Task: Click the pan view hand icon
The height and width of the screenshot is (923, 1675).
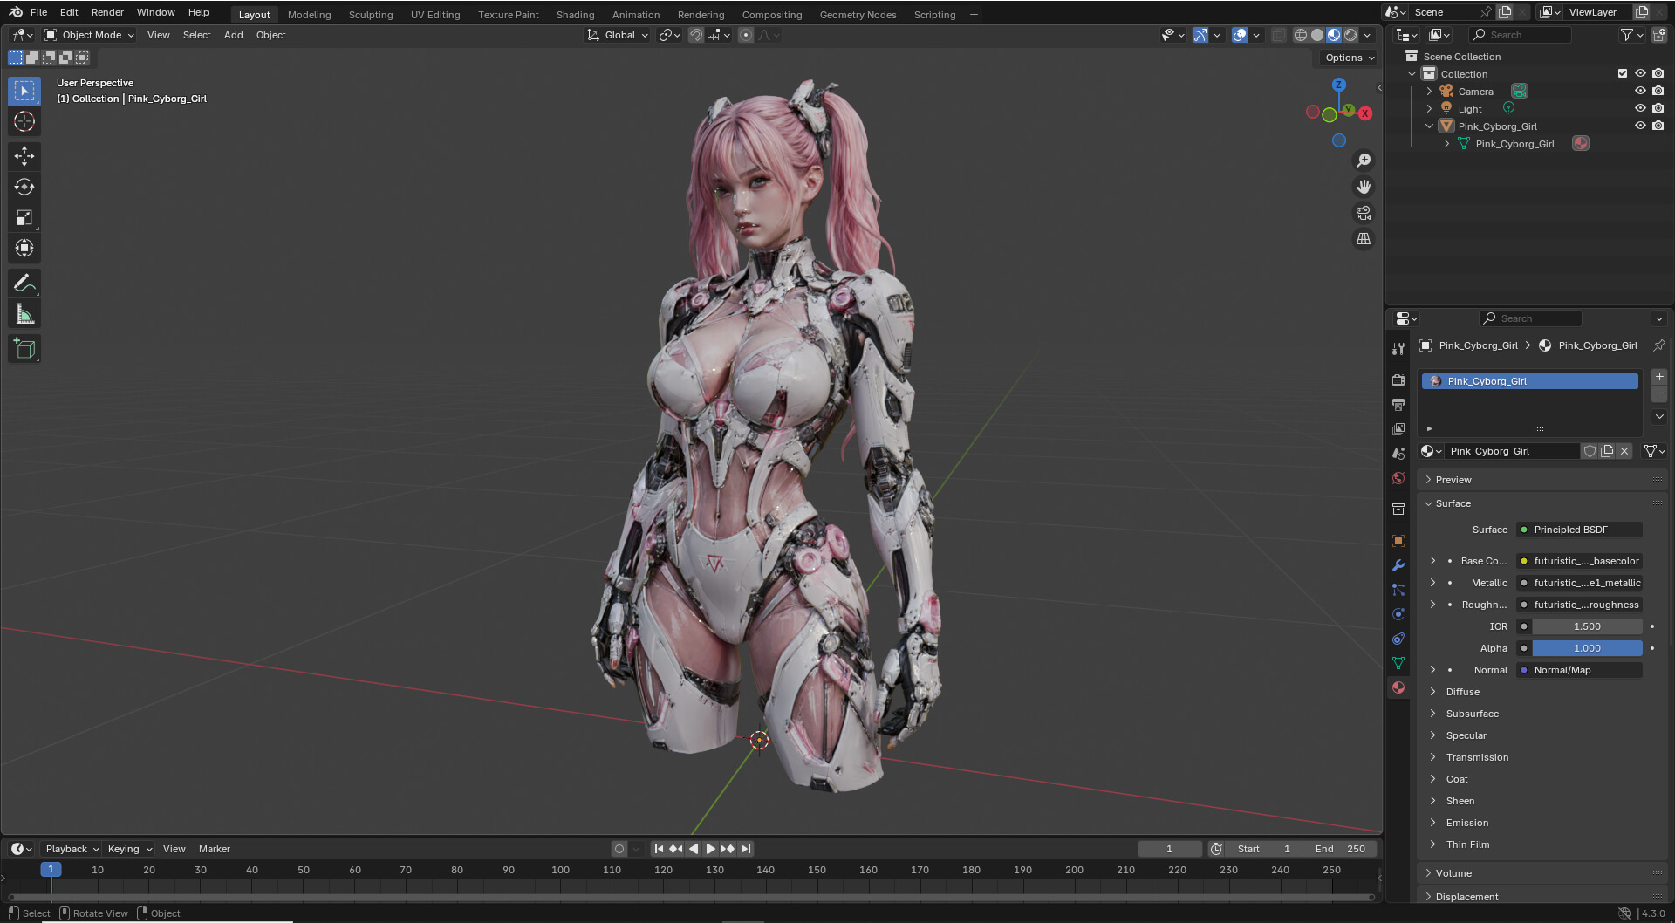Action: pos(1364,187)
